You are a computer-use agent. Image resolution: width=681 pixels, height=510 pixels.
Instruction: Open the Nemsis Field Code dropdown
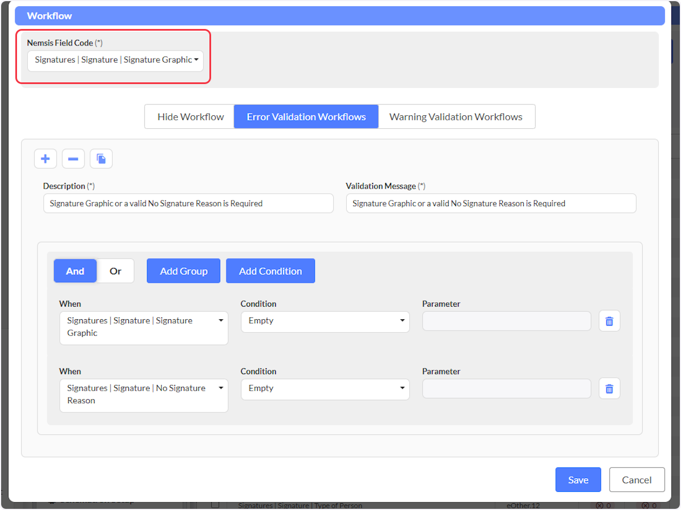pos(115,60)
